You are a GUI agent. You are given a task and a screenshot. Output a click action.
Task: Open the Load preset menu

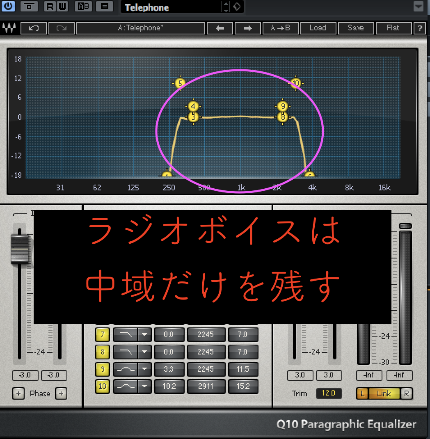pos(318,28)
